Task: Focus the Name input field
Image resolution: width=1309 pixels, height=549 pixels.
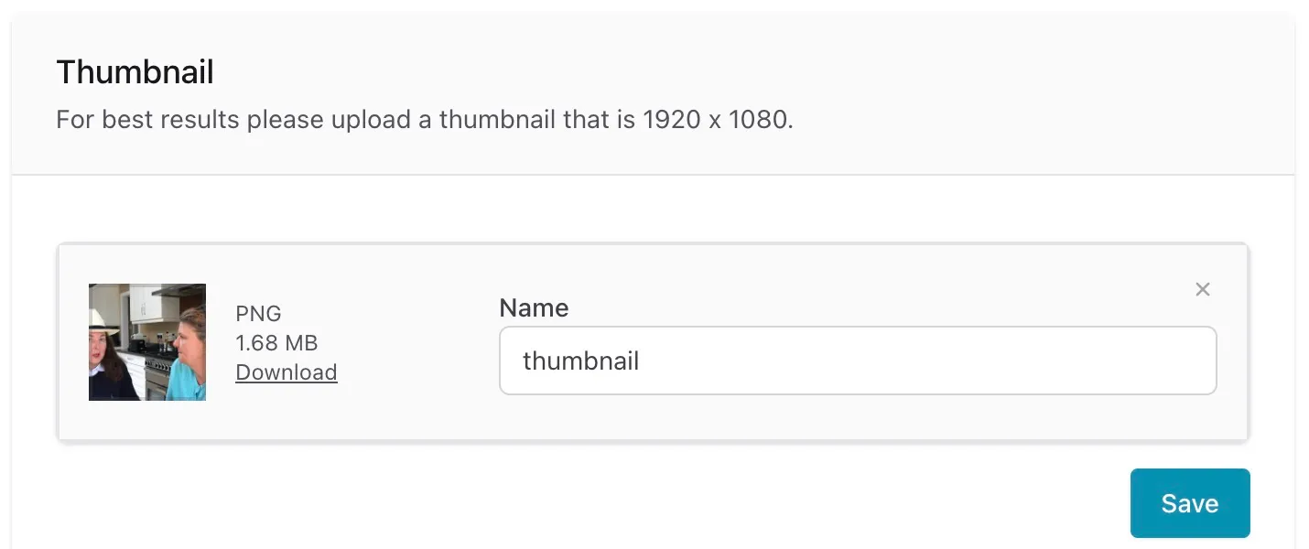Action: pos(857,361)
